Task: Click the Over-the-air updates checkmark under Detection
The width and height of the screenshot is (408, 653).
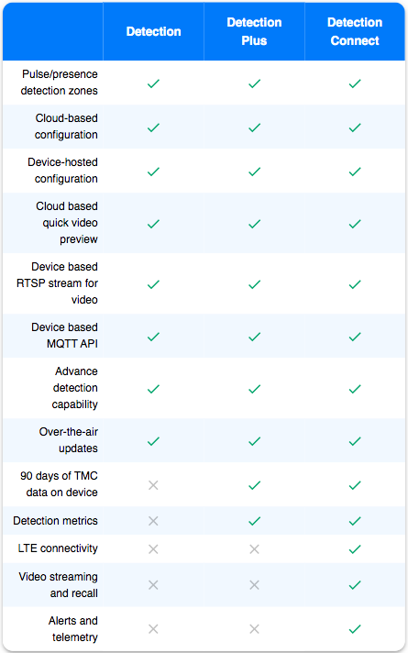Action: (153, 440)
